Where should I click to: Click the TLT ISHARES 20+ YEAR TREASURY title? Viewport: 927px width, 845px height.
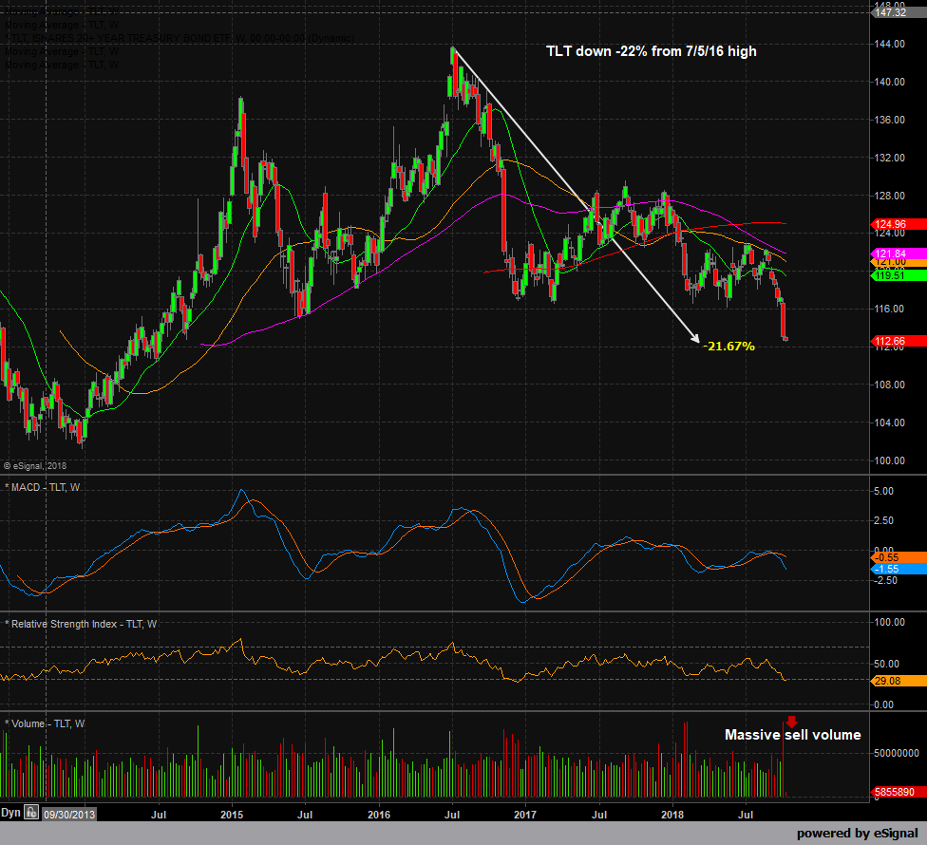click(180, 38)
